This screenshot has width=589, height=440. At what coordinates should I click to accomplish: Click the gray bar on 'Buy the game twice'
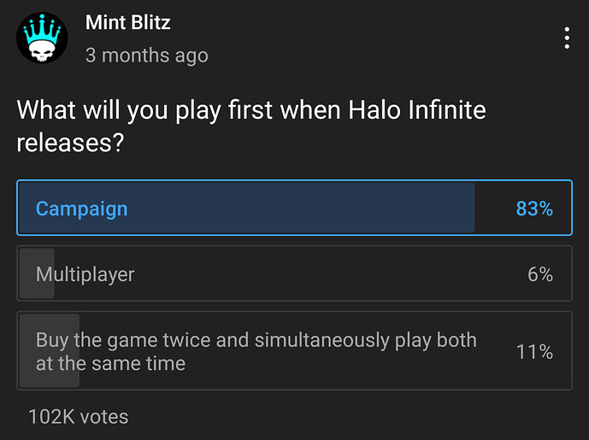(50, 350)
